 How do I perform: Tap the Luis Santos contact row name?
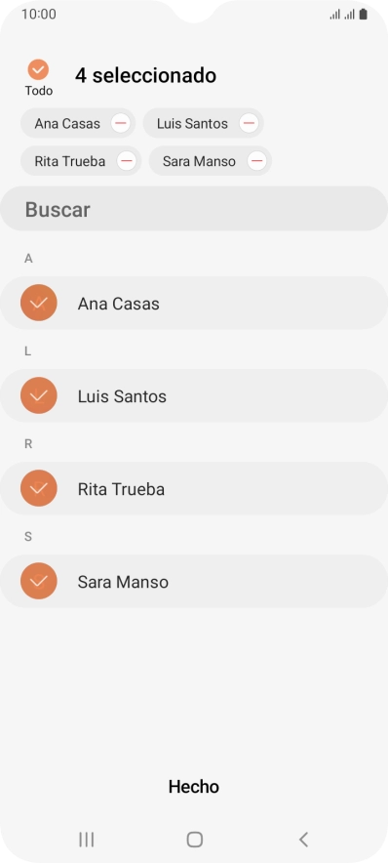[x=122, y=396]
